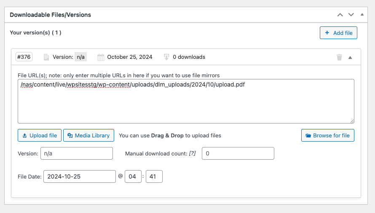Click the downloads icon next to 0 downloads
Screen dimensions: 375x213
(x=166, y=57)
